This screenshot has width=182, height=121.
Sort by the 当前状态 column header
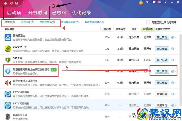148,29
